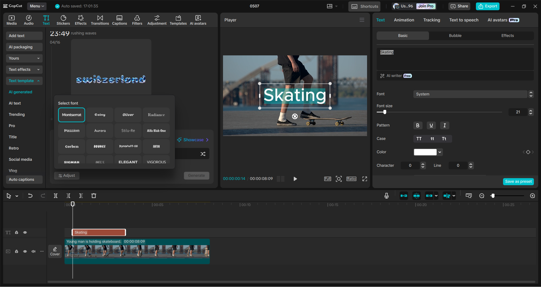Toggle underline in the Pattern options
The image size is (541, 287).
tap(431, 125)
